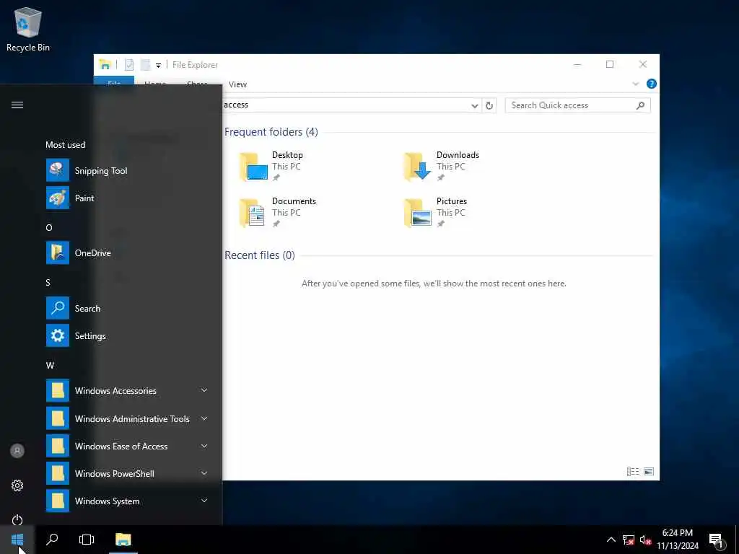The width and height of the screenshot is (739, 554).
Task: Expand Windows Ease of Access folder
Action: pyautogui.click(x=127, y=446)
